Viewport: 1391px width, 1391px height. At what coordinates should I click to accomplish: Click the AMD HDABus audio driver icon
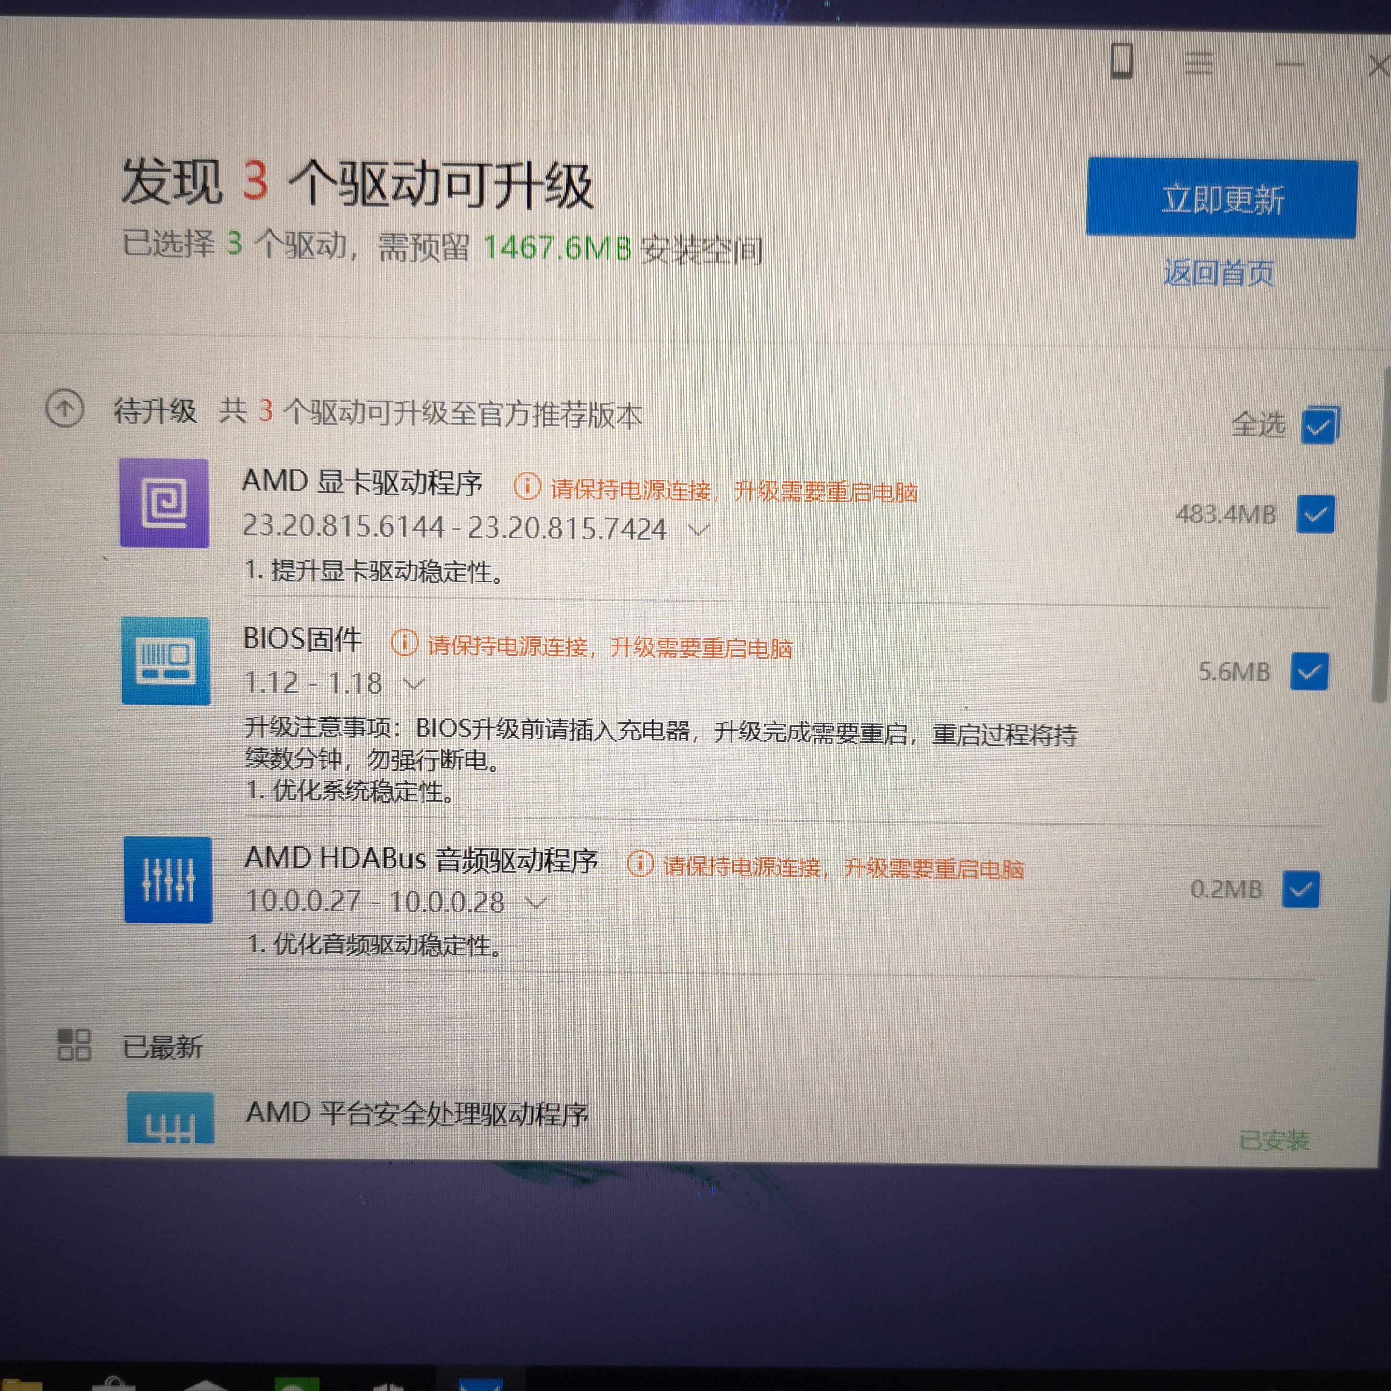(x=168, y=880)
